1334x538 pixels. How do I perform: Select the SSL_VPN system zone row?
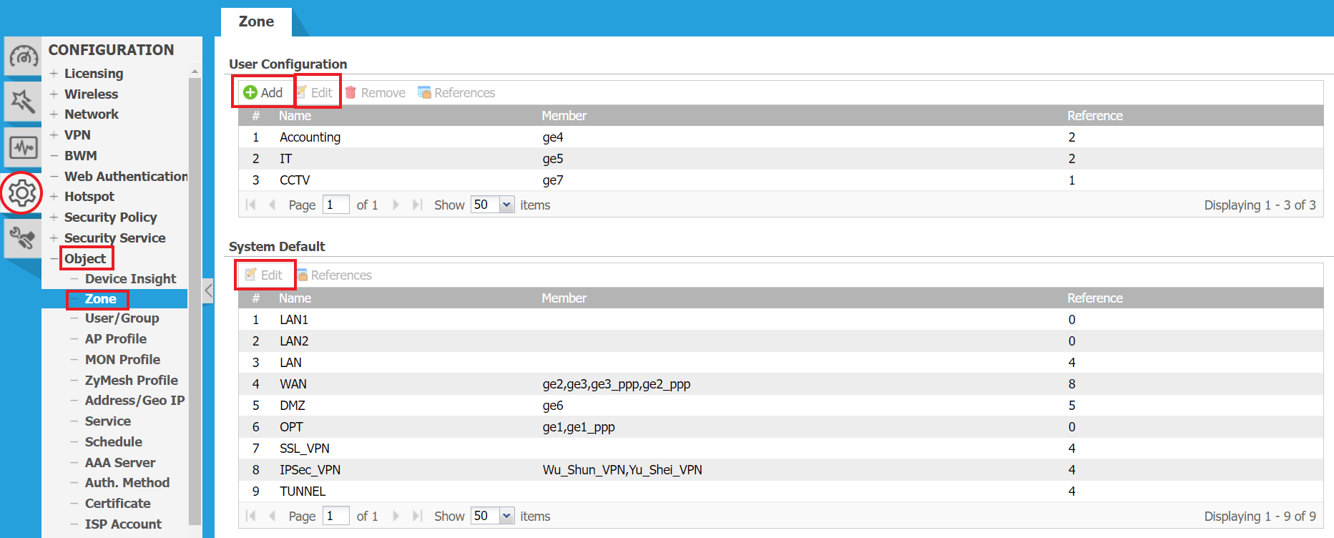pyautogui.click(x=780, y=449)
